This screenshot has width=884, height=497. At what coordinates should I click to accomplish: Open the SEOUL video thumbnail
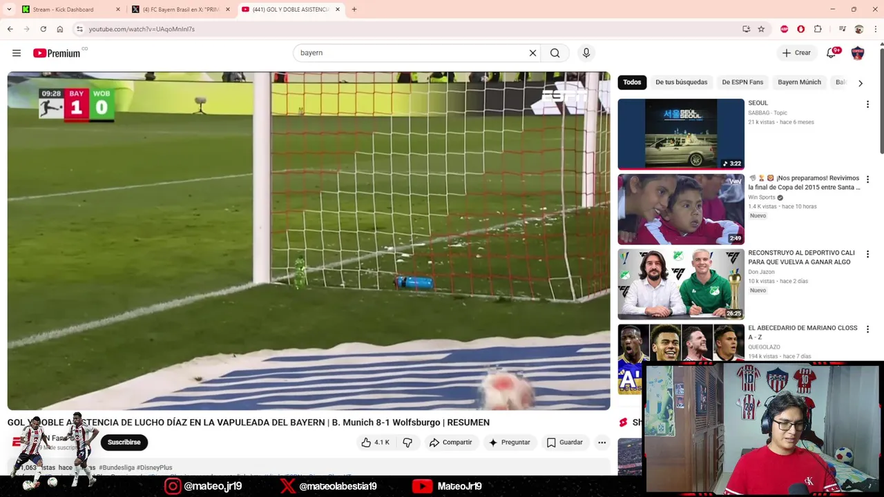coord(681,134)
